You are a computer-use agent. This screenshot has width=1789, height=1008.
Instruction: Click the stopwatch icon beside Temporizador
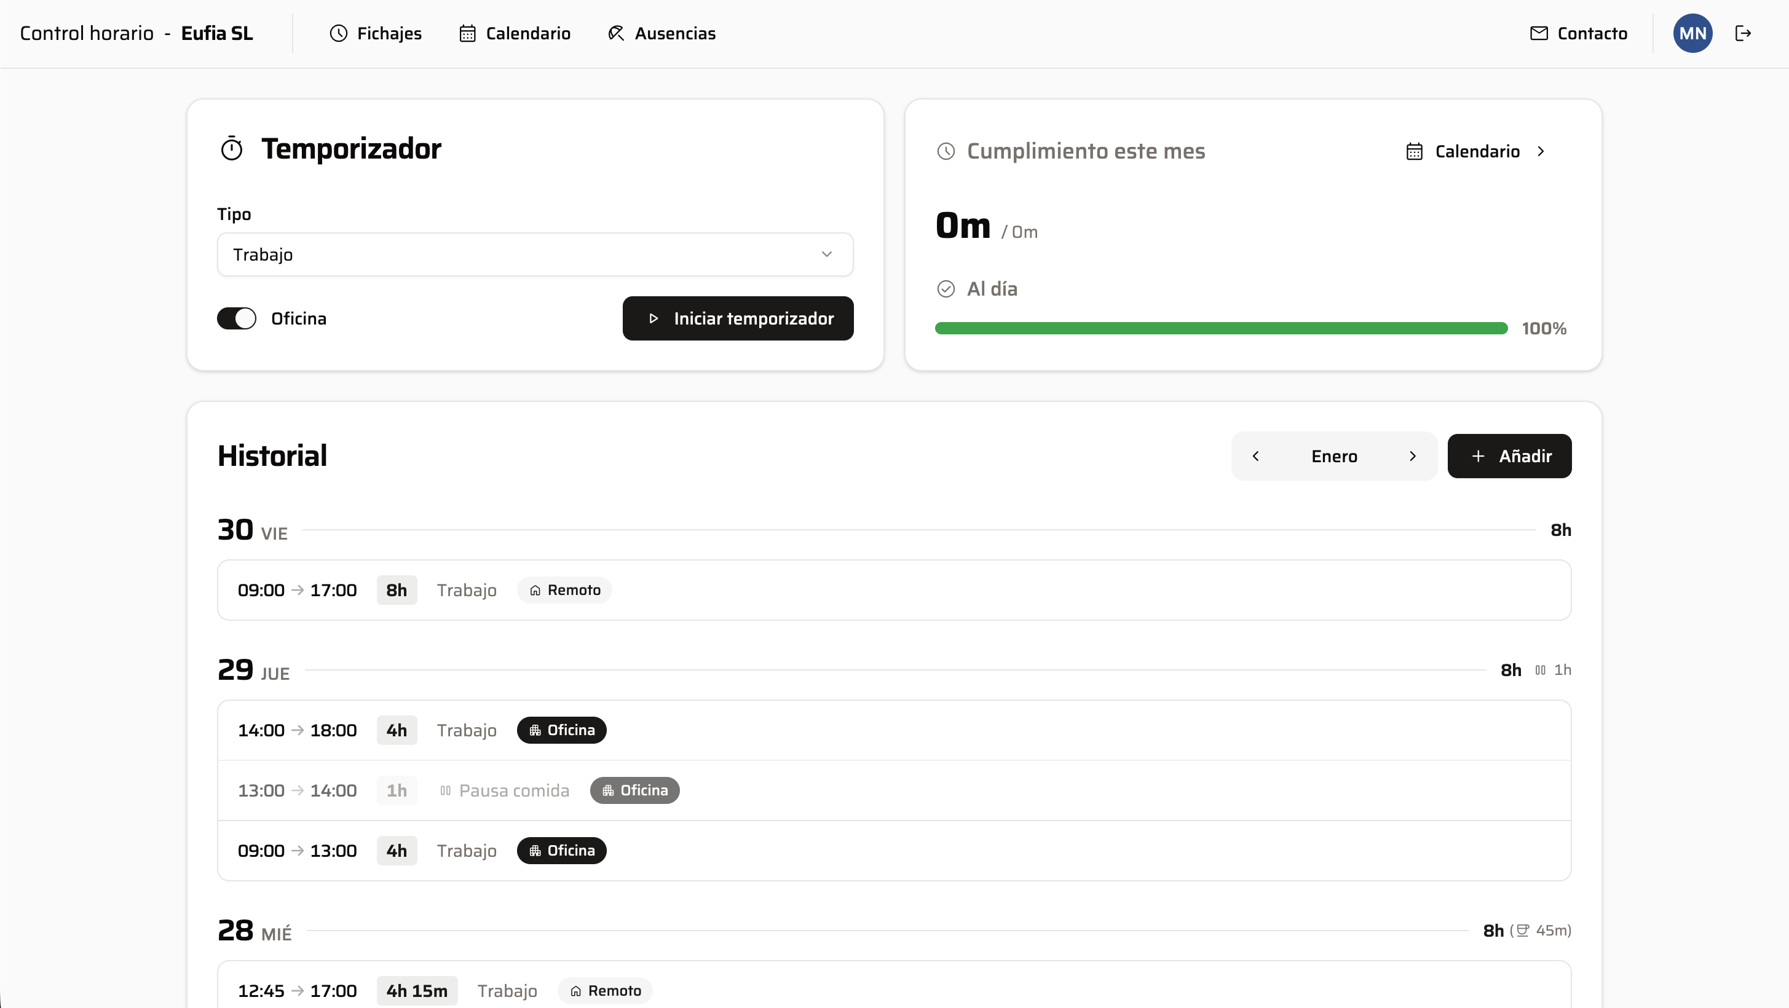(x=231, y=149)
